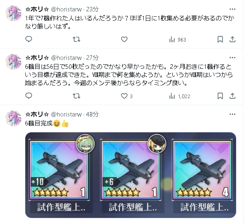The width and height of the screenshot is (245, 224).
Task: Reply to the 27分 tweet
Action: (x=29, y=96)
